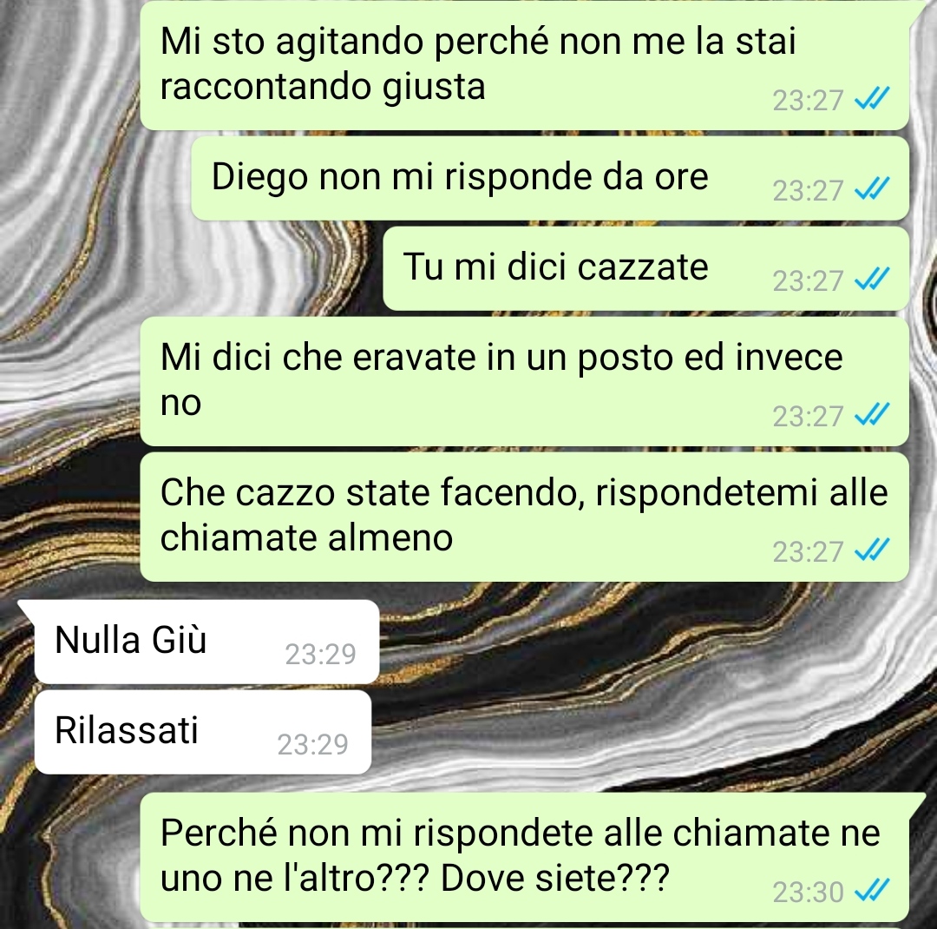Tap double ticks on 'Che cazzo state facendo' message
The width and height of the screenshot is (937, 929).
pos(872,550)
